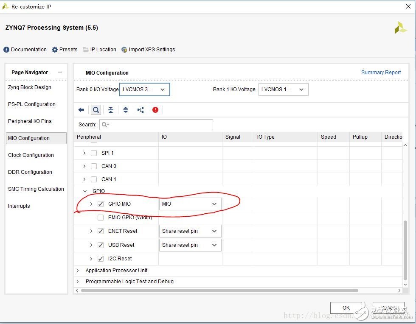Viewport: 416px width, 324px height.
Task: Open the Summary Report link
Action: 381,73
